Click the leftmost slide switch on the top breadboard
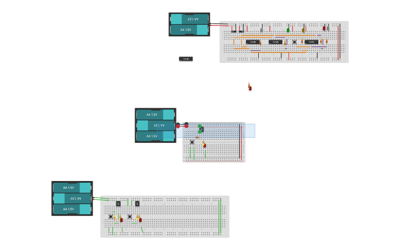The height and width of the screenshot is (250, 400). click(x=234, y=31)
